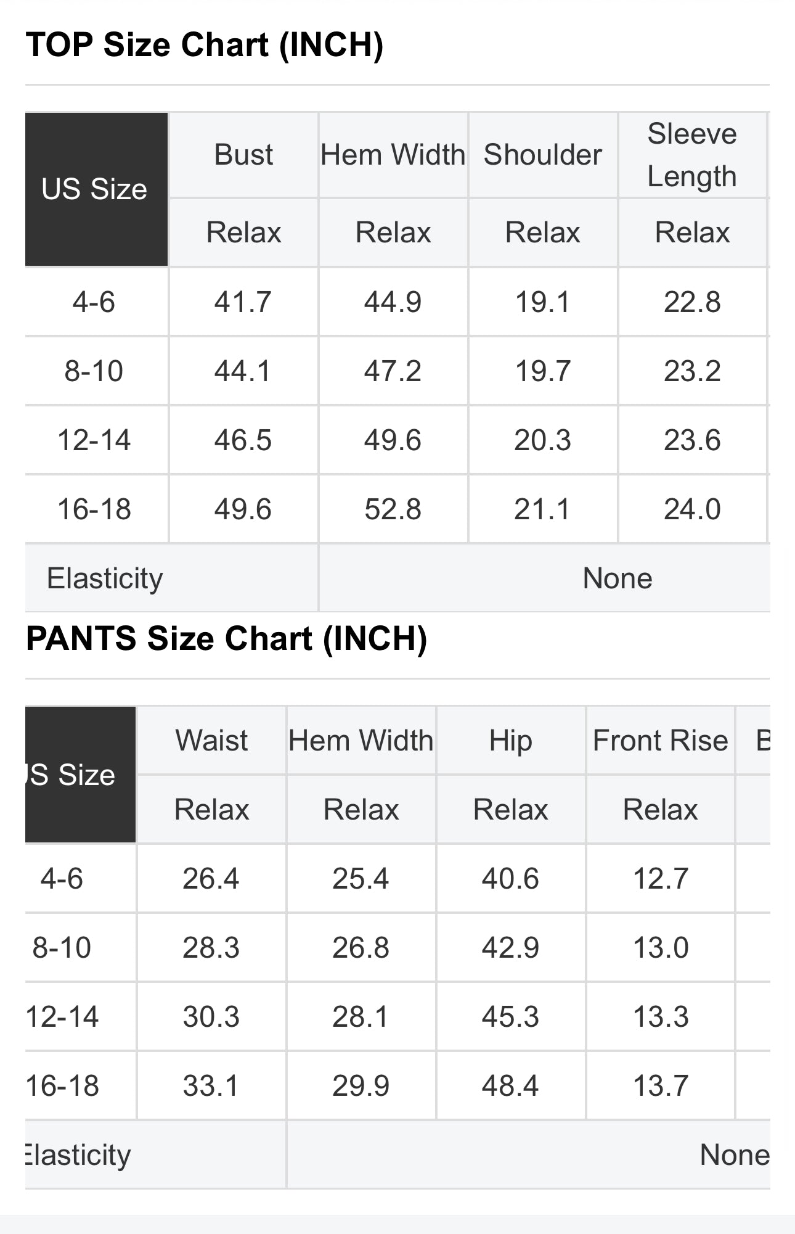Select the Hem Width header in TOP chart
The image size is (795, 1234).
pyautogui.click(x=393, y=155)
